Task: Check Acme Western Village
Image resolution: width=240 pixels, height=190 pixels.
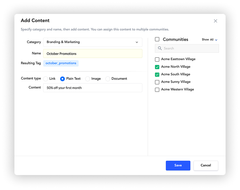Action: [157, 89]
